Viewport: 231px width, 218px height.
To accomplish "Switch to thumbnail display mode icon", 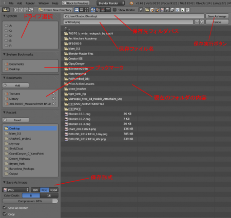I will 87,10.
